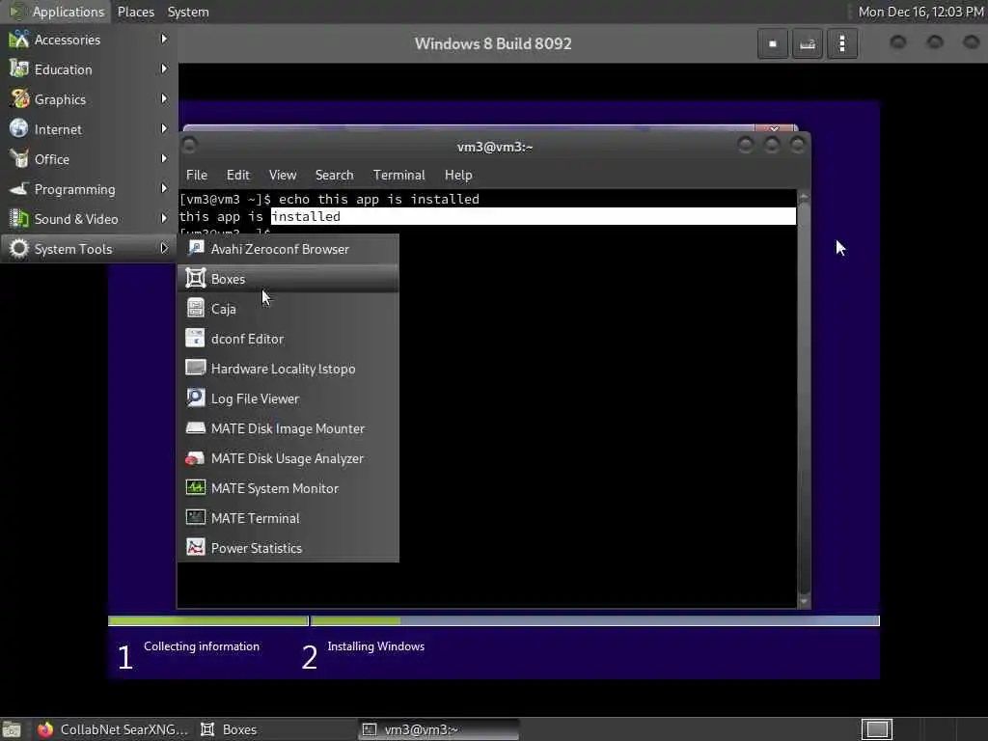Click the Education category icon
988x741 pixels.
click(19, 69)
